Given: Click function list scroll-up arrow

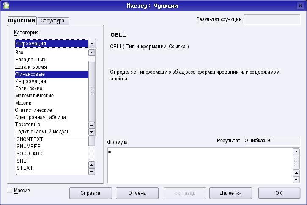Looking at the screenshot, I should 92,165.
